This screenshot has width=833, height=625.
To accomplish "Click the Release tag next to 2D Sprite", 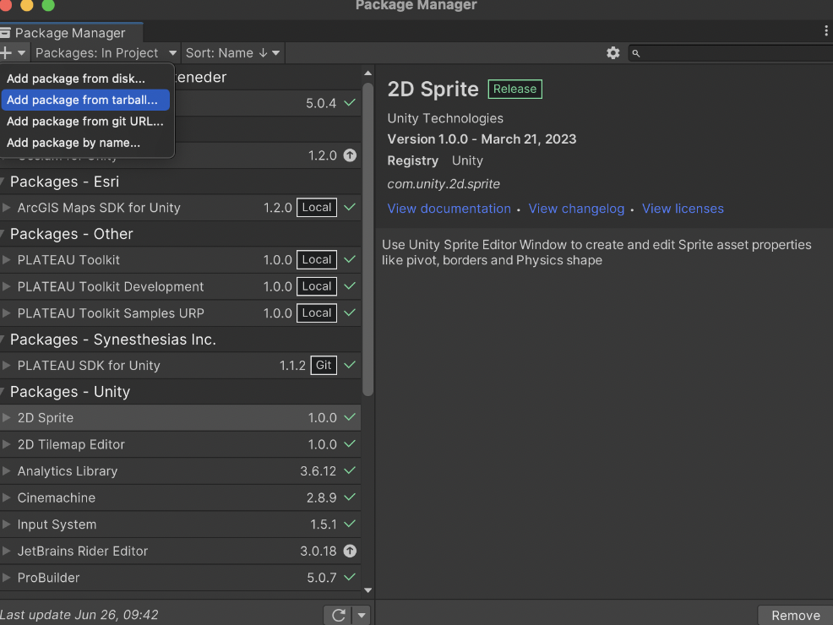I will click(x=514, y=90).
